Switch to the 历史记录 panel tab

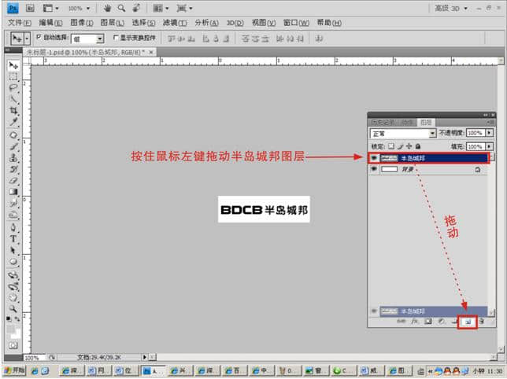[383, 122]
